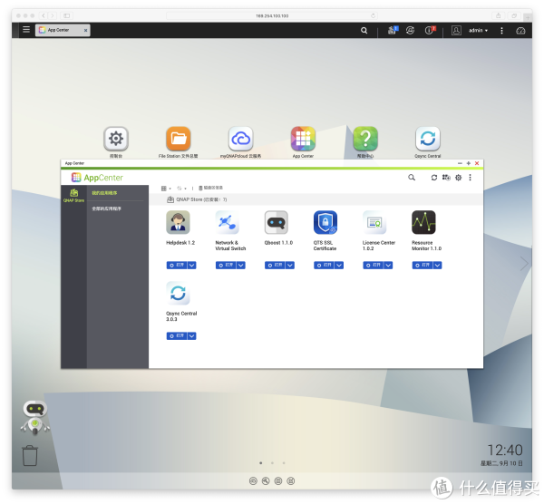Switch to third desktop page dot

284,463
